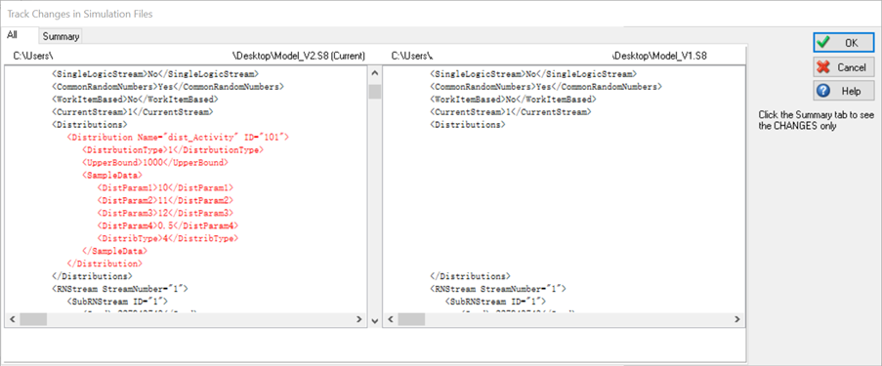The width and height of the screenshot is (882, 366).
Task: Click the Model_V2.S8 (Current) file path header
Action: tap(189, 56)
